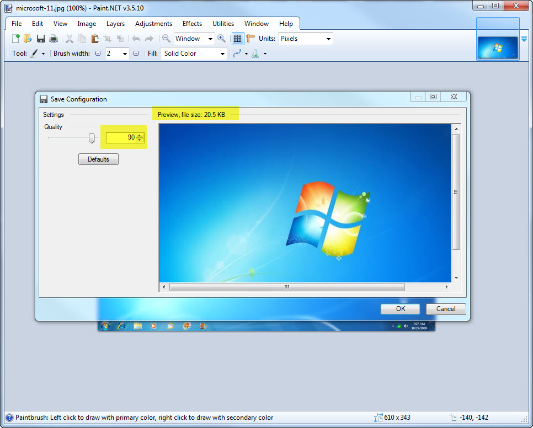Open the Effects menu
The image size is (533, 428).
click(x=192, y=23)
